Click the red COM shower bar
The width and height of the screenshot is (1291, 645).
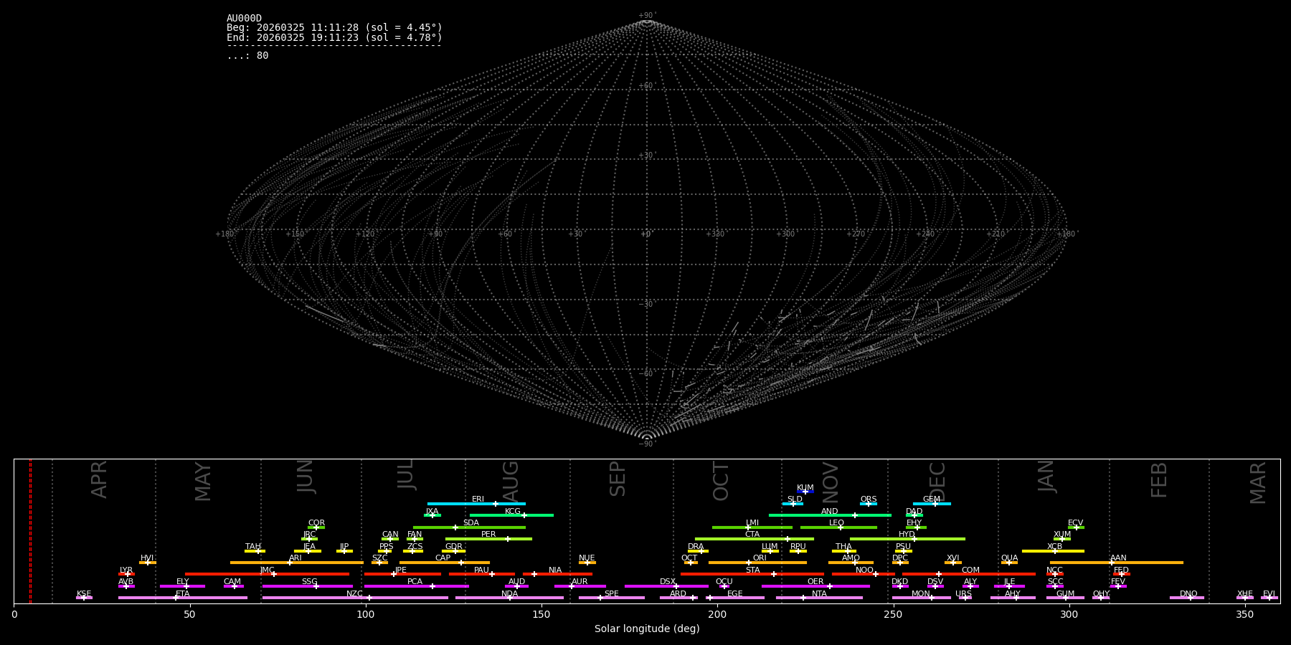(969, 574)
